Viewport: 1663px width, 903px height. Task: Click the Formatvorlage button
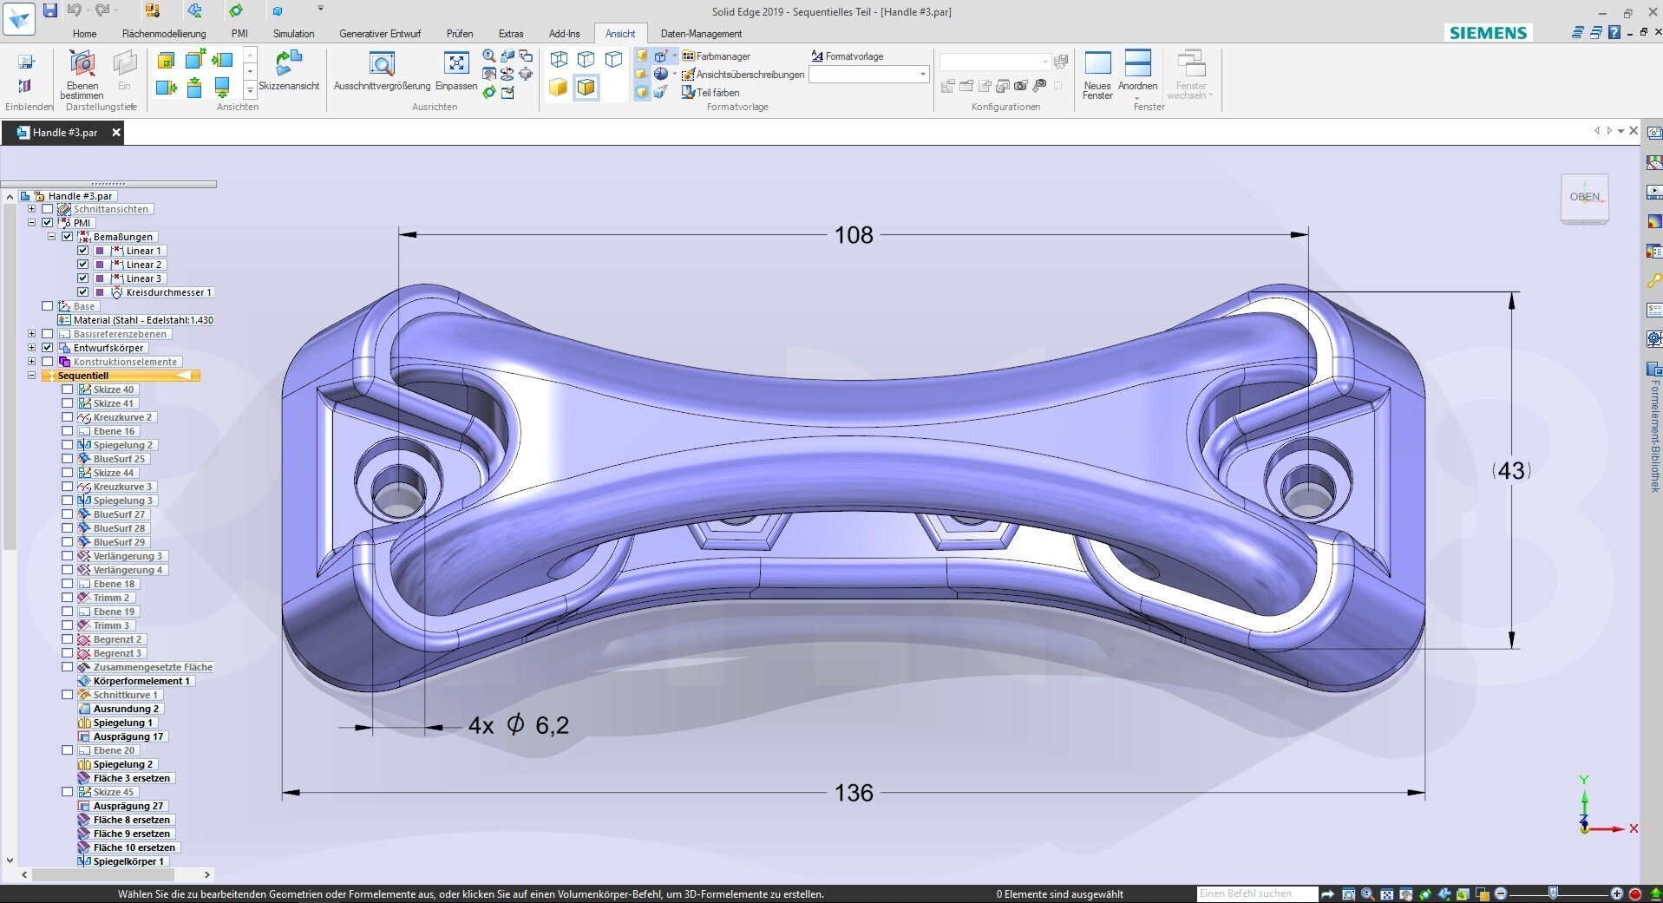point(847,56)
